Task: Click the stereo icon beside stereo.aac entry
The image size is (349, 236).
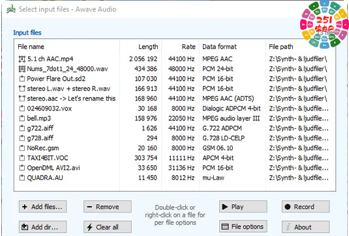Action: coord(22,98)
